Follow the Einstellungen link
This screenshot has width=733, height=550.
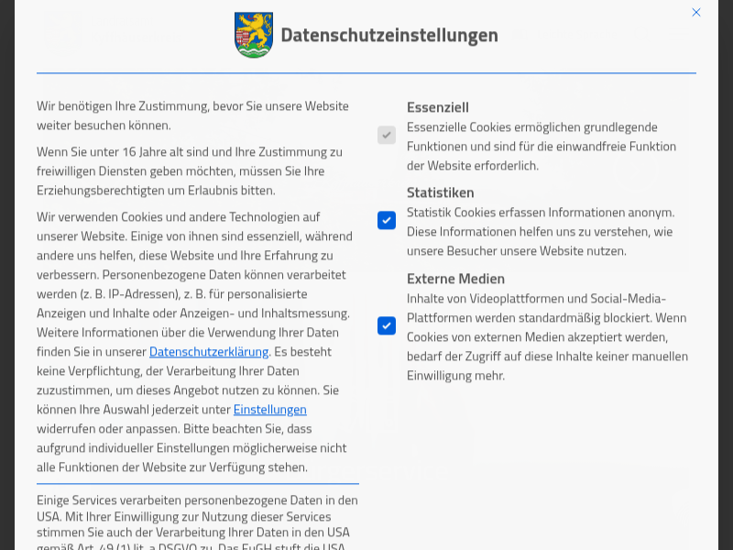tap(269, 409)
